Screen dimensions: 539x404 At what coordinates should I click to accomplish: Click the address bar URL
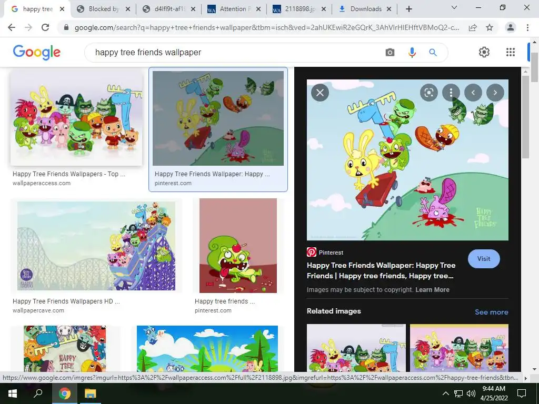tap(267, 27)
